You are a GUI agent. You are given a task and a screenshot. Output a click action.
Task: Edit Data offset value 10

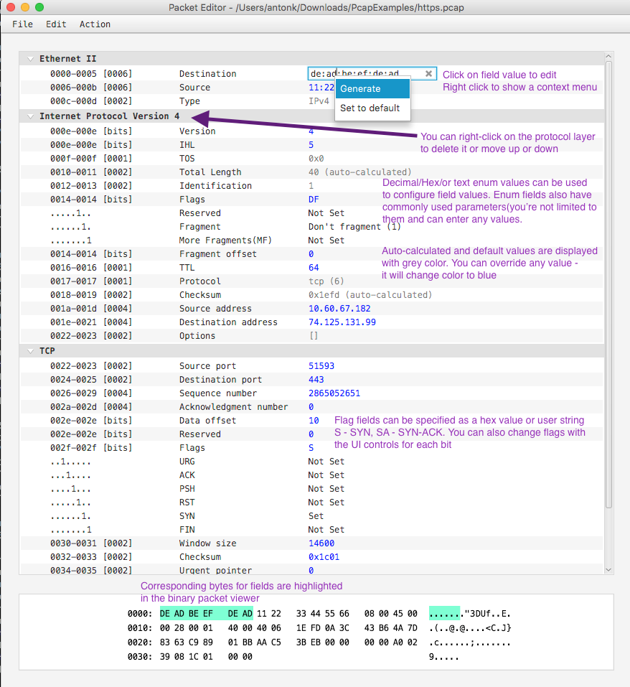[314, 420]
